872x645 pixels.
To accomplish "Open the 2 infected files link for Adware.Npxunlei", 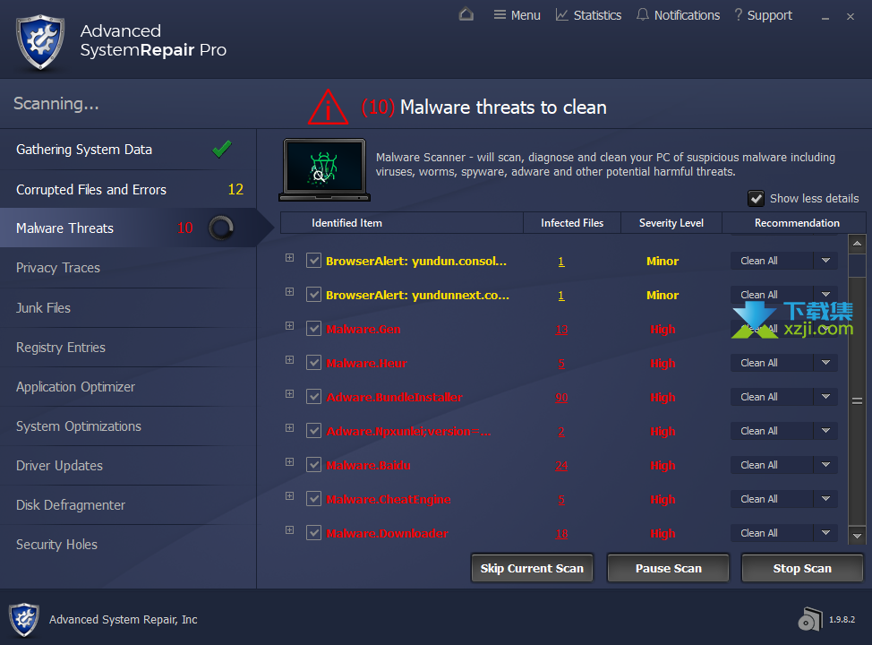I will 561,431.
